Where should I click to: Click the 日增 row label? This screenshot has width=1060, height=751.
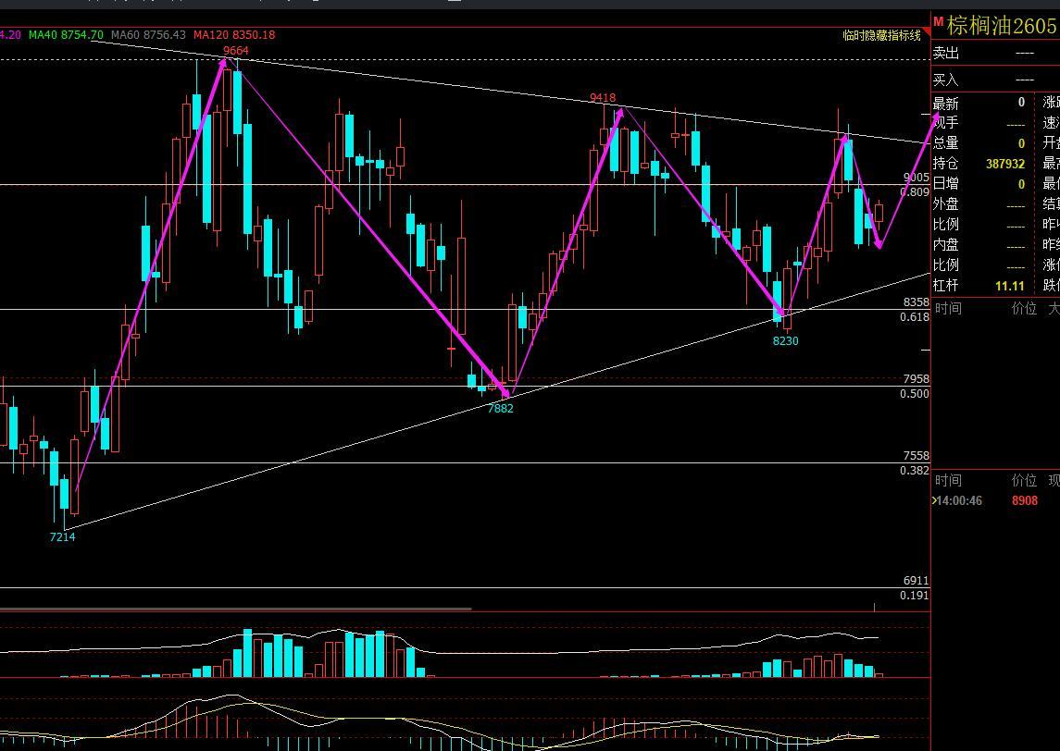point(946,184)
